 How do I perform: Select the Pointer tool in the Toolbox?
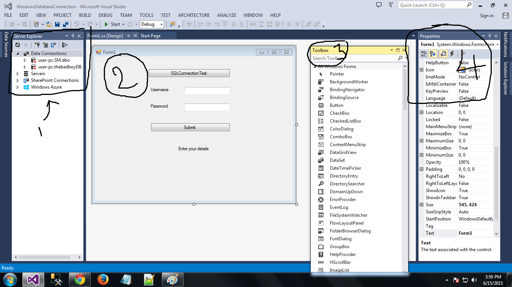[x=337, y=74]
